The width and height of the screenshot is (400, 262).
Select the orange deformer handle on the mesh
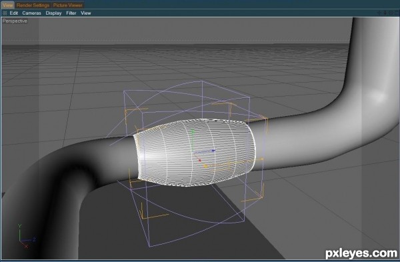pyautogui.click(x=205, y=166)
